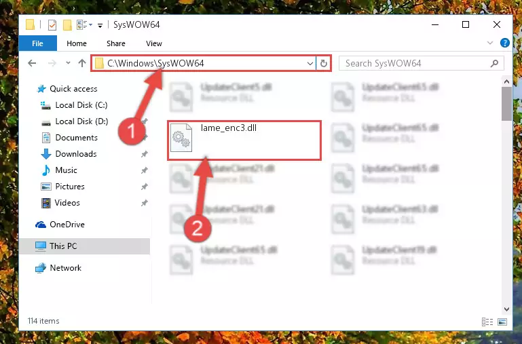This screenshot has height=344, width=522.
Task: Open Music in navigation pane
Action: coord(66,170)
